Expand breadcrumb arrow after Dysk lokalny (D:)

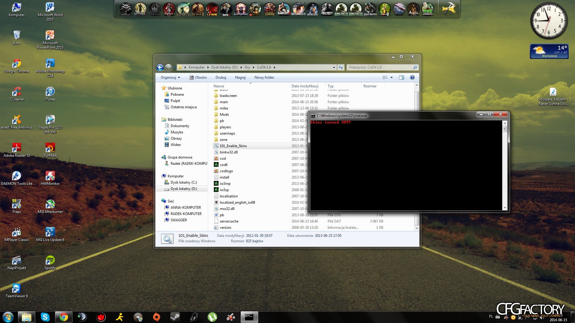[x=241, y=67]
